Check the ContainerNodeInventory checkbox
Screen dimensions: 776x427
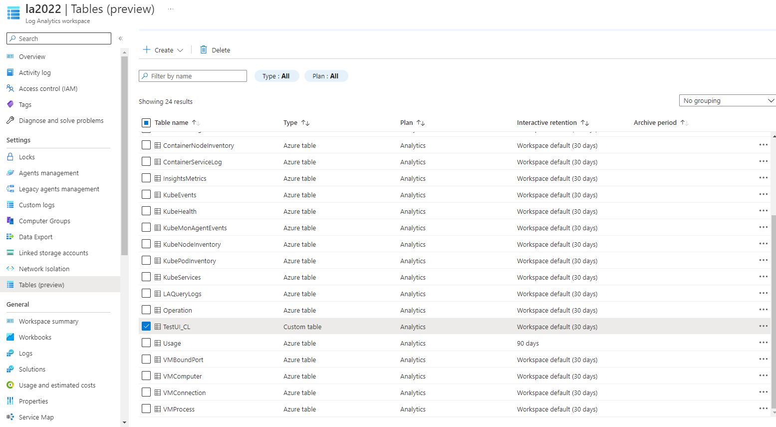coord(146,145)
